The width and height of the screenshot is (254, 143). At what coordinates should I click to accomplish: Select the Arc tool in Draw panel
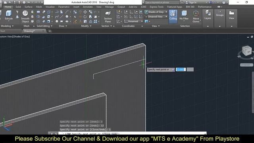click(67, 12)
